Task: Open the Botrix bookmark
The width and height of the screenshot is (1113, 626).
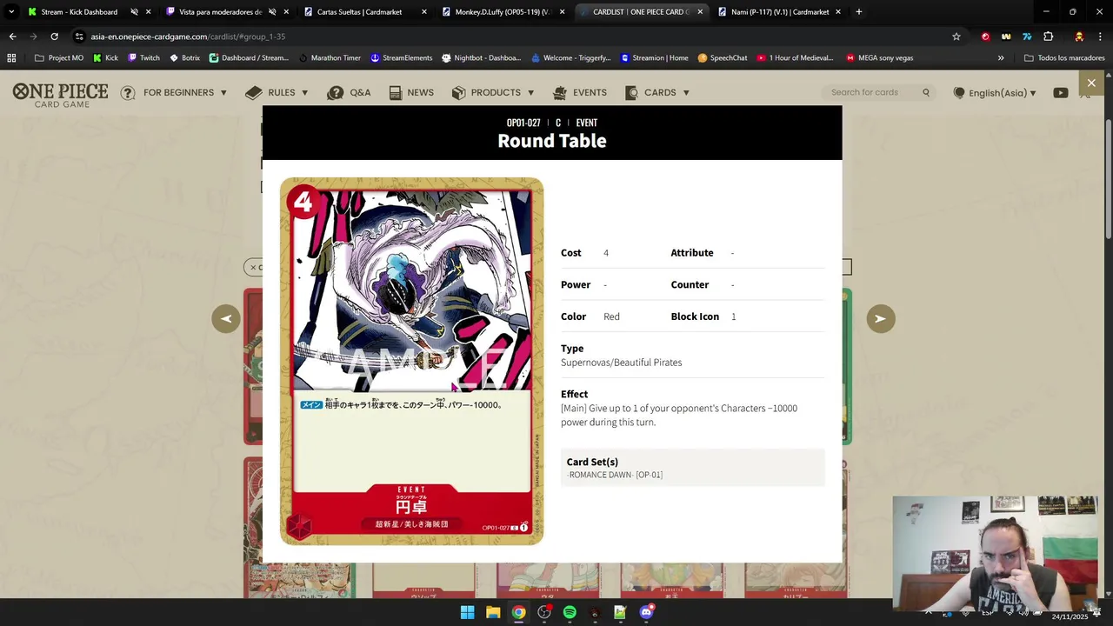Action: click(x=185, y=58)
